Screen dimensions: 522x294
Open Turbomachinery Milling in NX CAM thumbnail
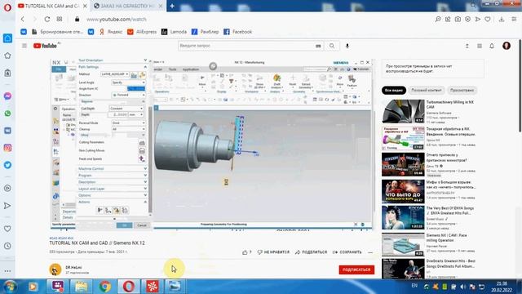[x=403, y=111]
